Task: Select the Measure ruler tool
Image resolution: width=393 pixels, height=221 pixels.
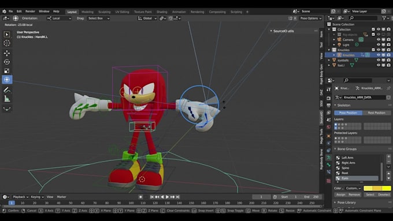Action: pos(7,99)
